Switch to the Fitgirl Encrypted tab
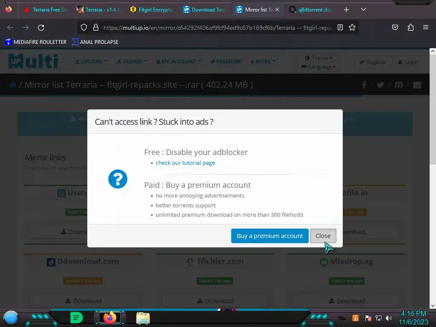This screenshot has height=327, width=436. pos(152,10)
